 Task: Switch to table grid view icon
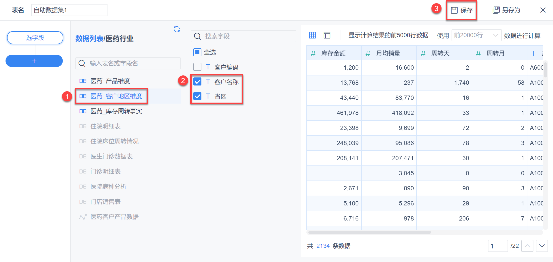pyautogui.click(x=312, y=35)
